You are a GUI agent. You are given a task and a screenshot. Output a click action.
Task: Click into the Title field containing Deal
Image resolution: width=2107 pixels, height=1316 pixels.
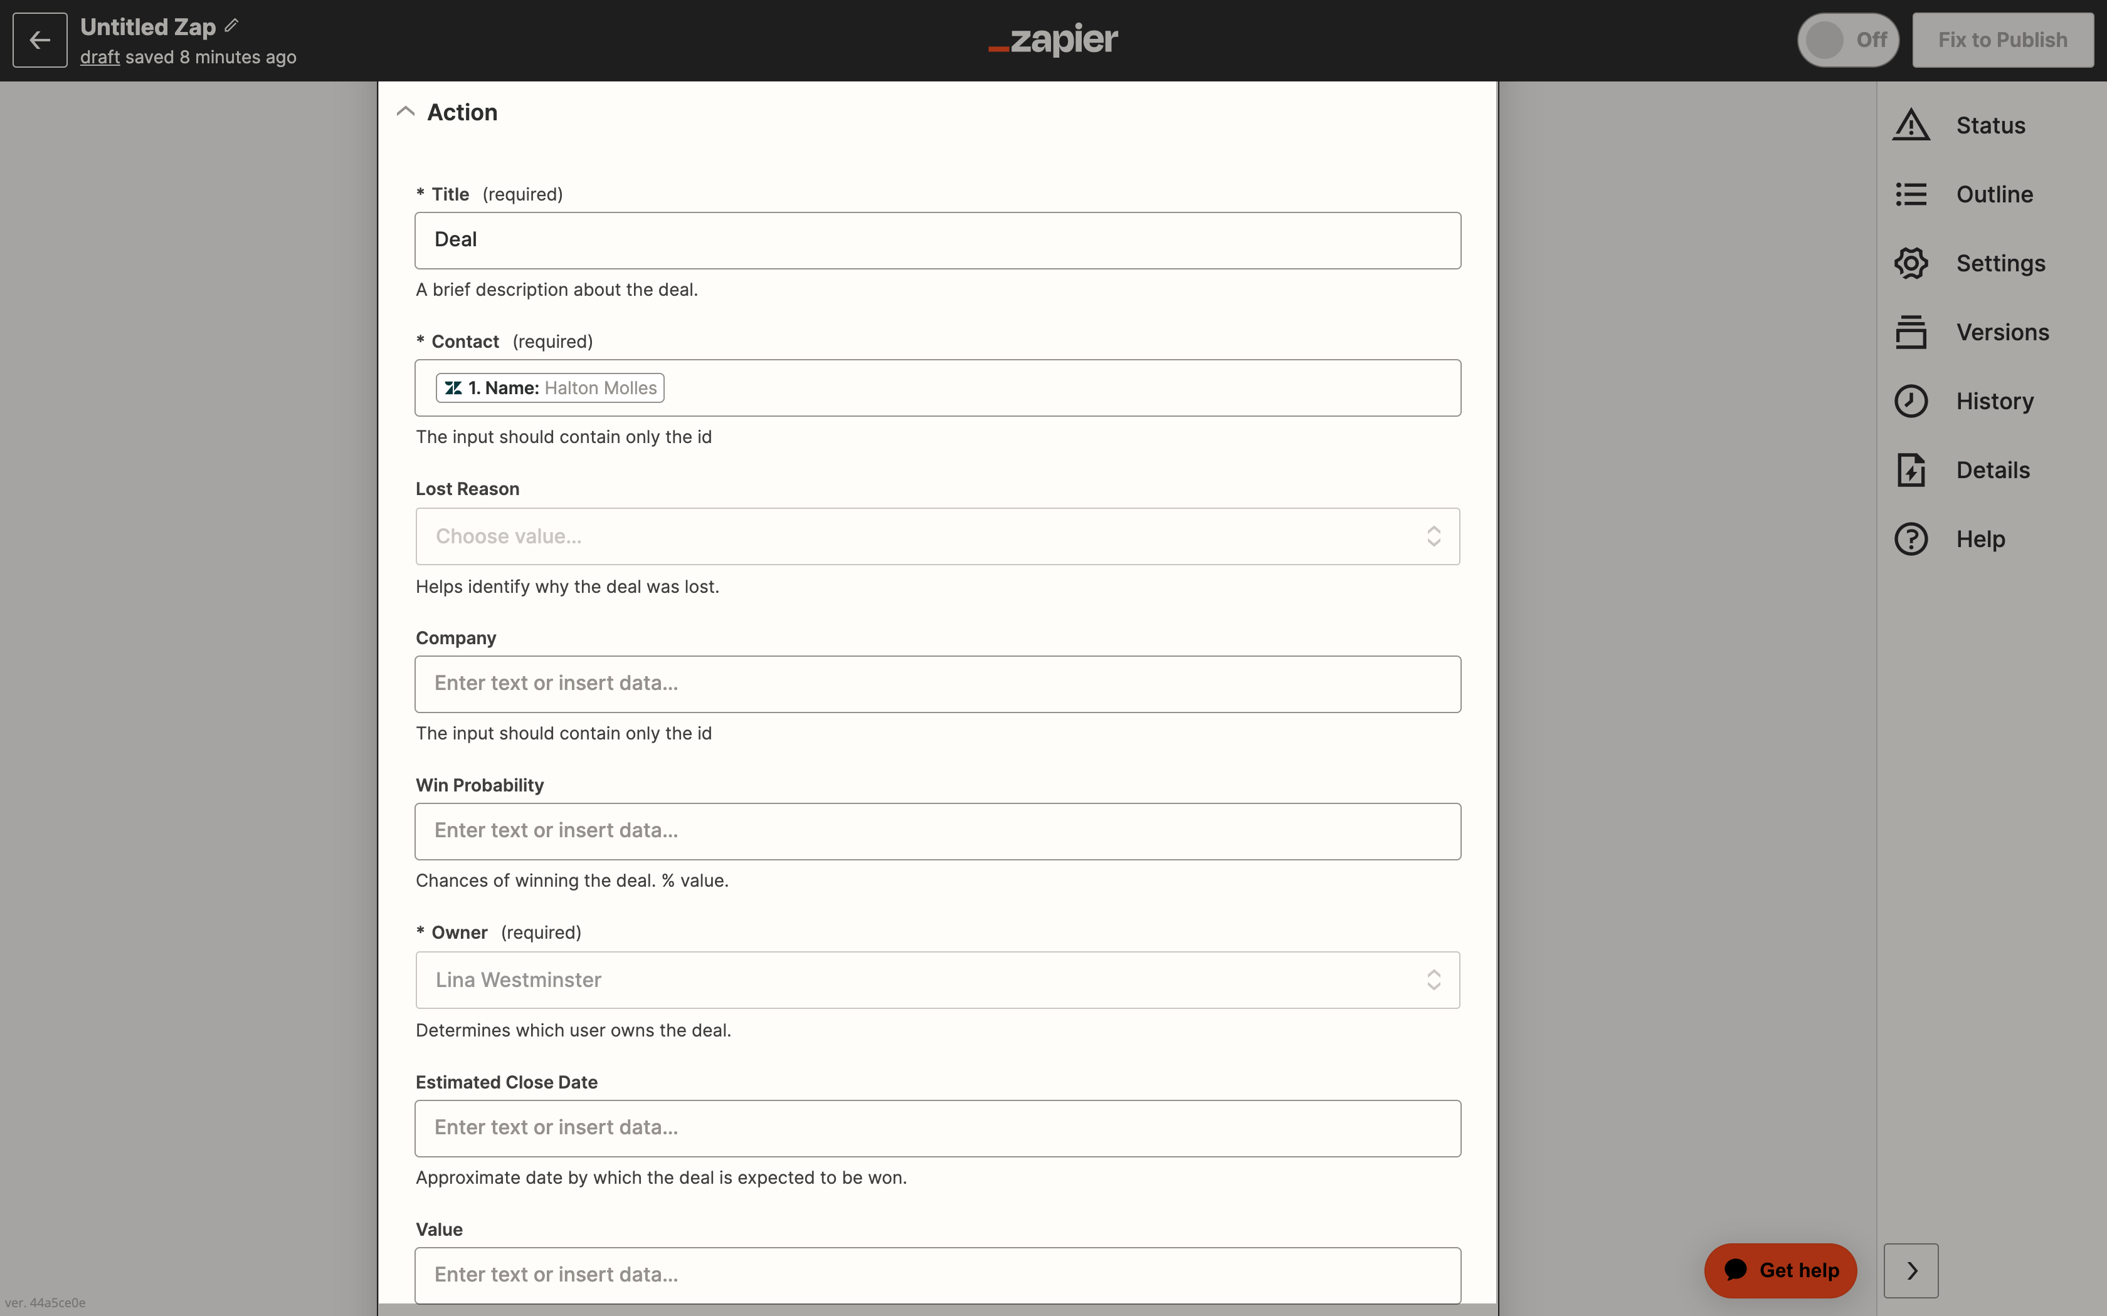pos(937,240)
